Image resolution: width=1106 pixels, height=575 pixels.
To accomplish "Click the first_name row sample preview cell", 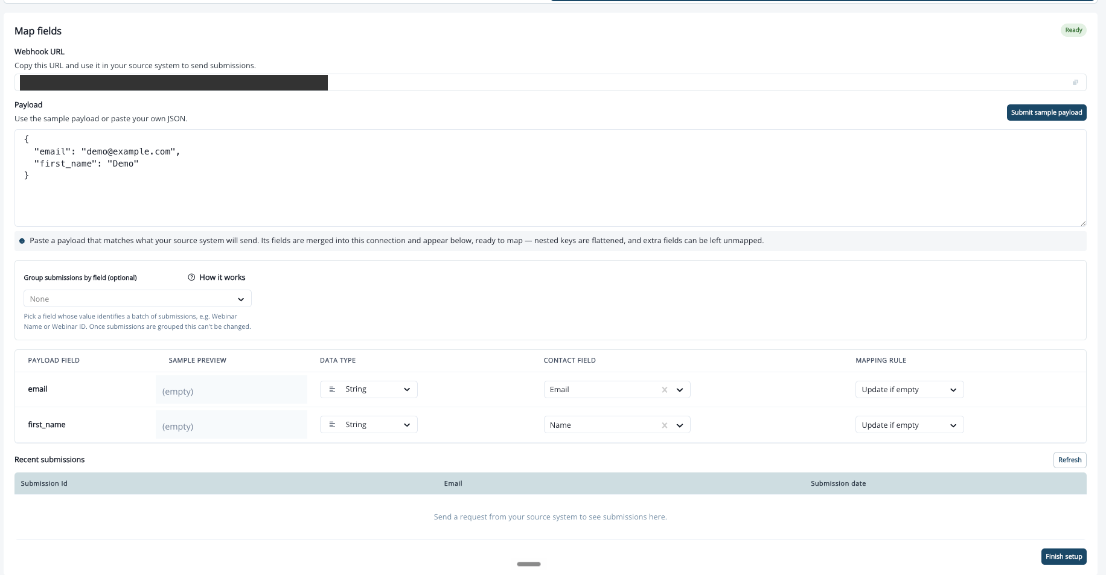I will (231, 425).
